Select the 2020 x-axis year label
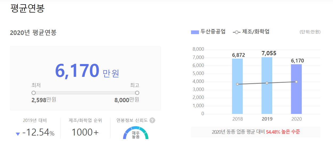The image size is (333, 147). coord(297,119)
